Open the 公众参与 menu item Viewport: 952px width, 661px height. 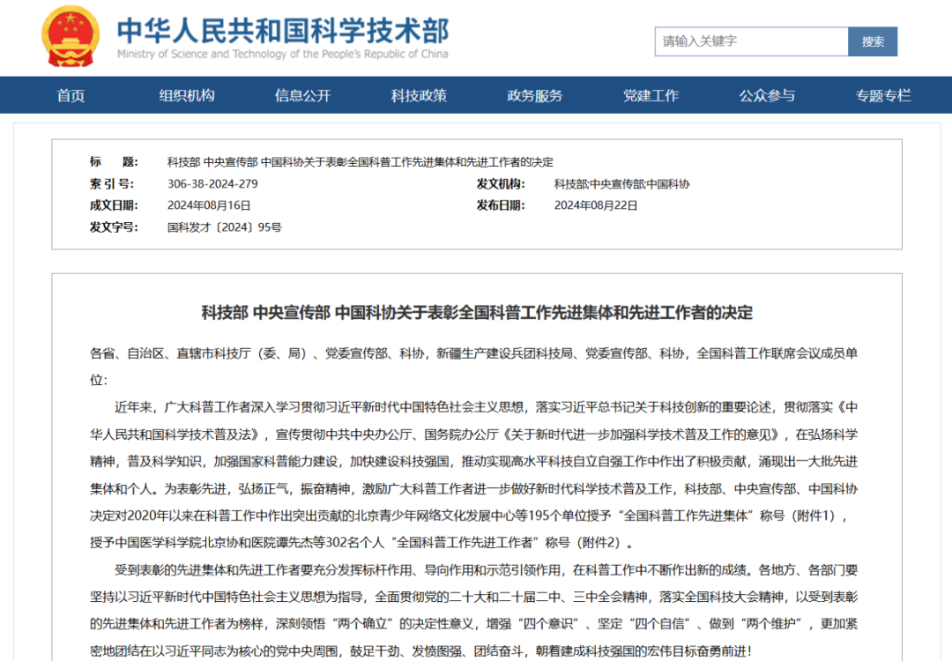click(x=767, y=95)
